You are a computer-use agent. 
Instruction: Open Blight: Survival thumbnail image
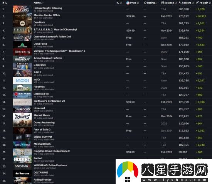[22, 138]
